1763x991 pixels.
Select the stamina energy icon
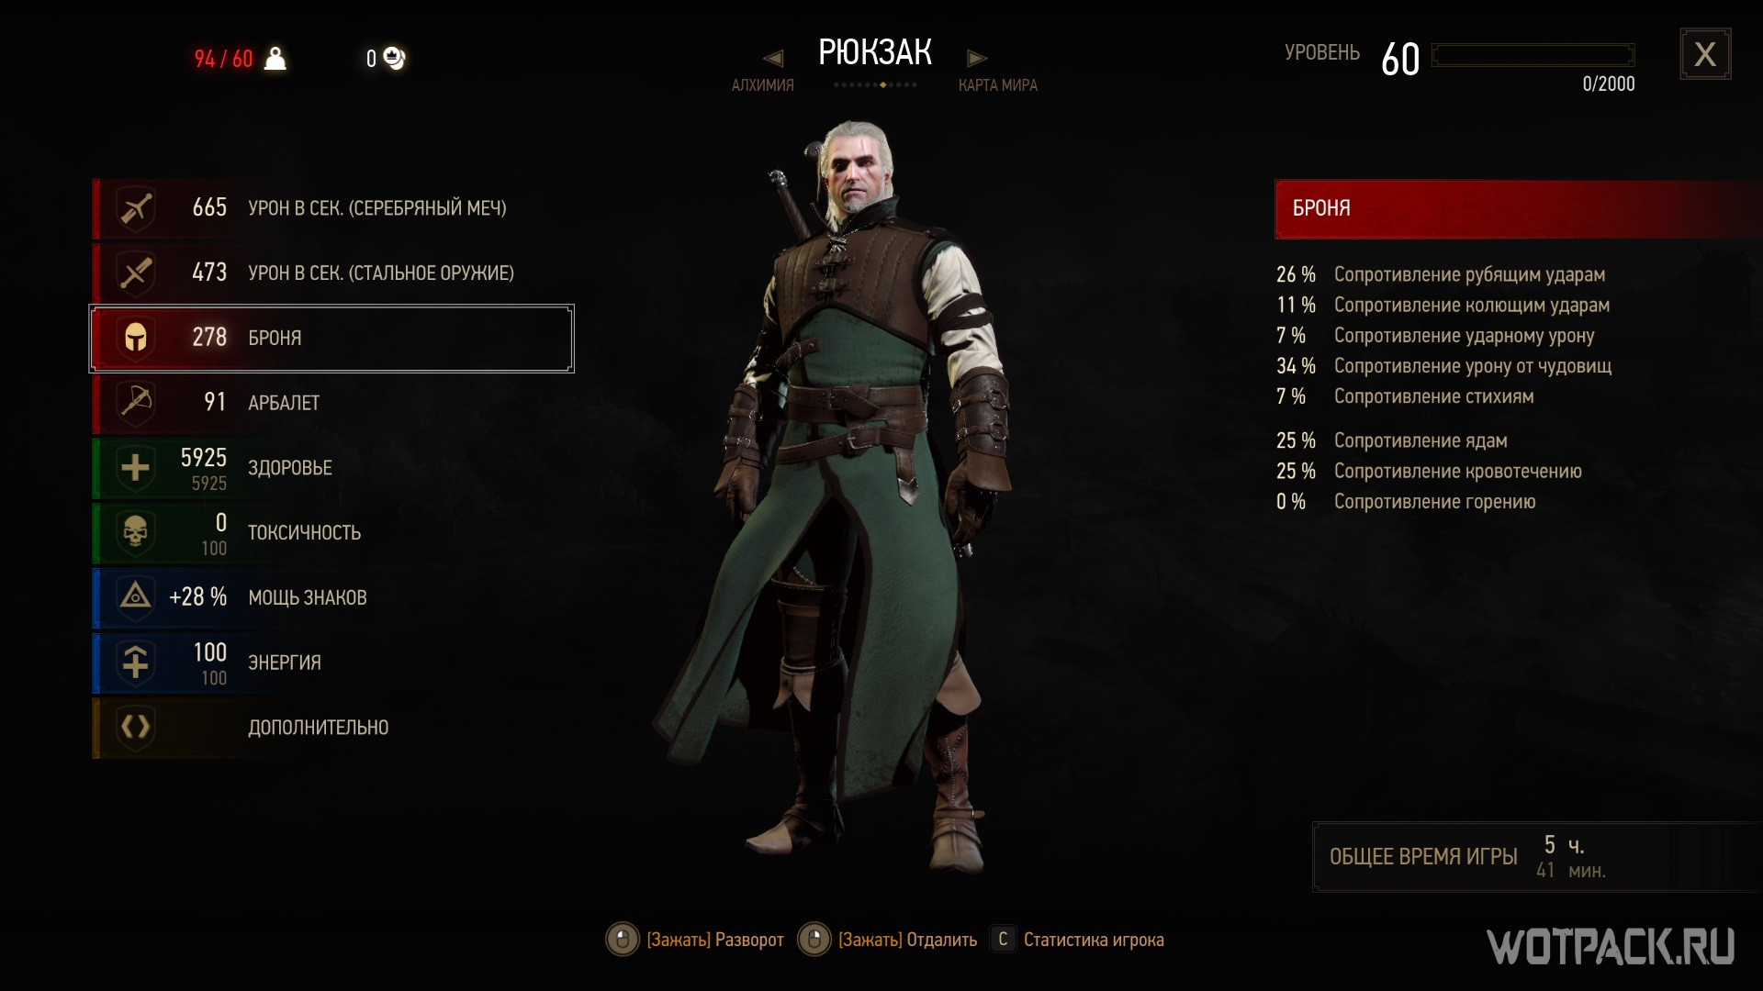coord(136,663)
